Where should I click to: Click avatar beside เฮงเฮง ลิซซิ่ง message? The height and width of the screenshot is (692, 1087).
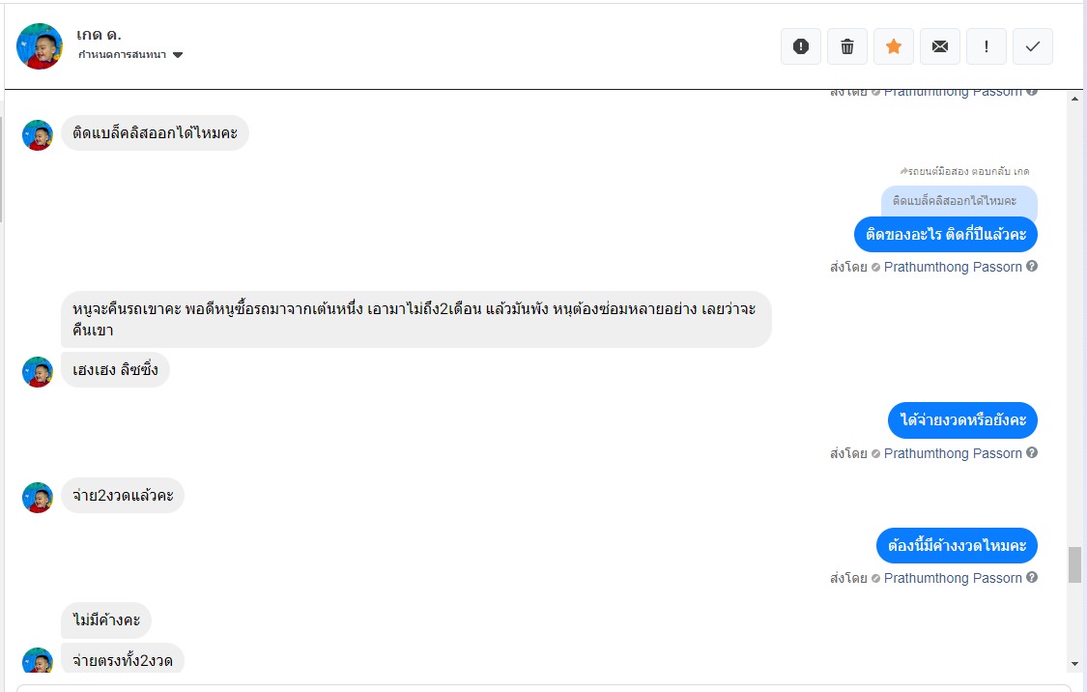pos(38,372)
